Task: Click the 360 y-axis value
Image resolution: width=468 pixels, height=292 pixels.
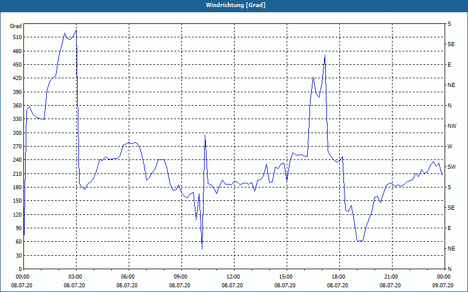Action: (x=18, y=106)
